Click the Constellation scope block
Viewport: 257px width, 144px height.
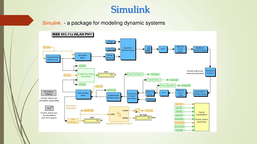point(154,80)
